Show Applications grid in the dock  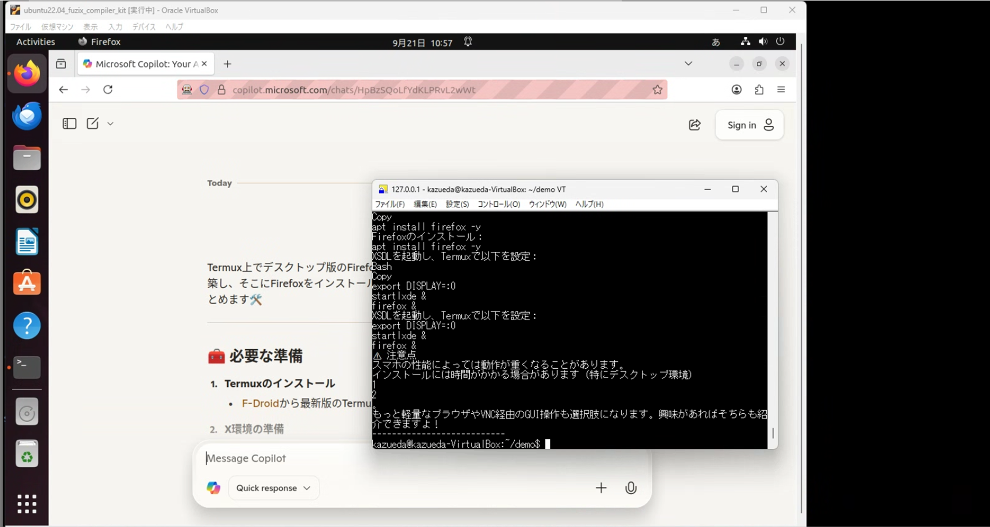click(27, 504)
